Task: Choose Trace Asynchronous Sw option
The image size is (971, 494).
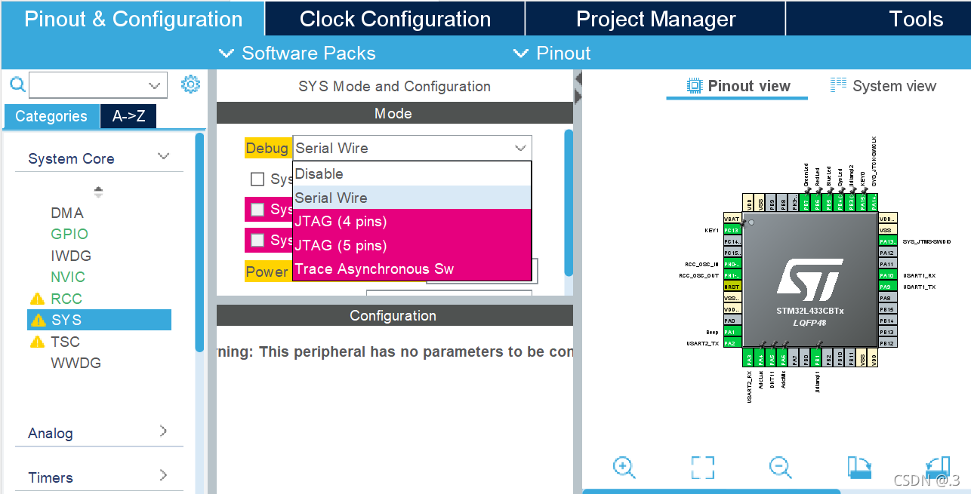Action: point(412,269)
